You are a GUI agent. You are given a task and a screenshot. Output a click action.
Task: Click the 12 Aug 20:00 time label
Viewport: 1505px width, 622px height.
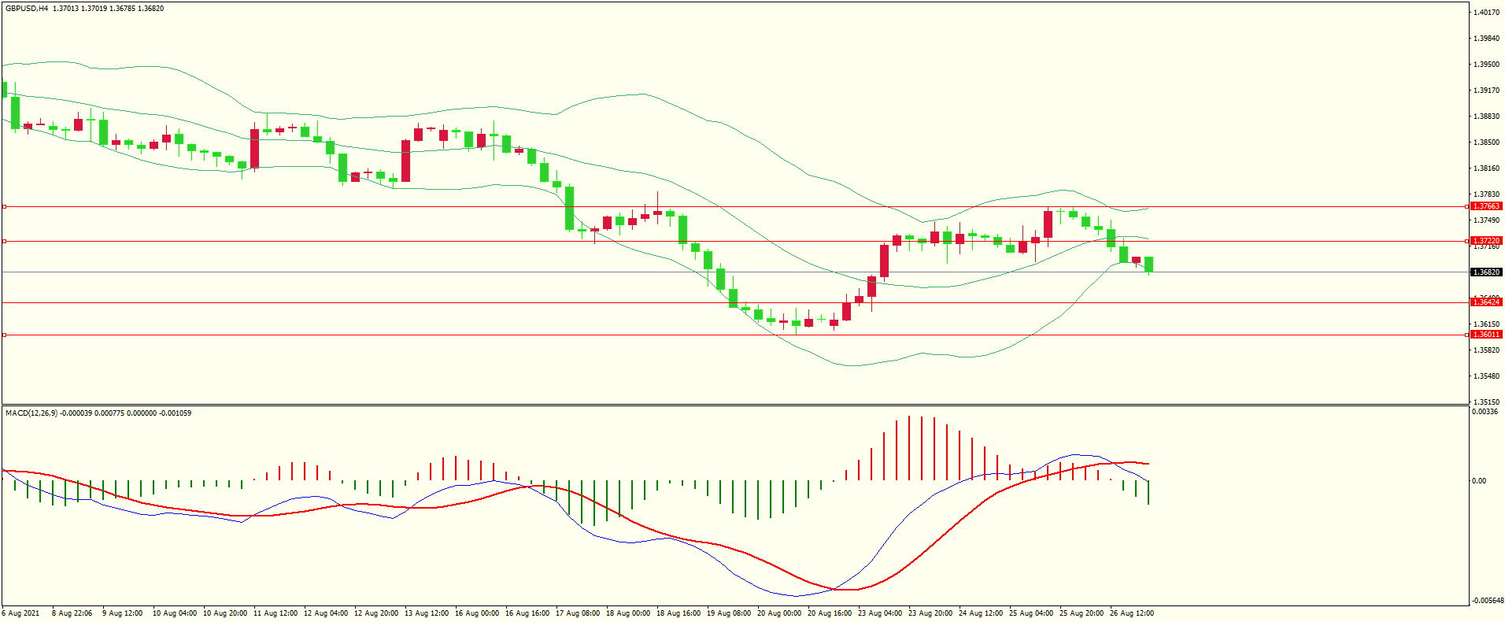tap(376, 613)
